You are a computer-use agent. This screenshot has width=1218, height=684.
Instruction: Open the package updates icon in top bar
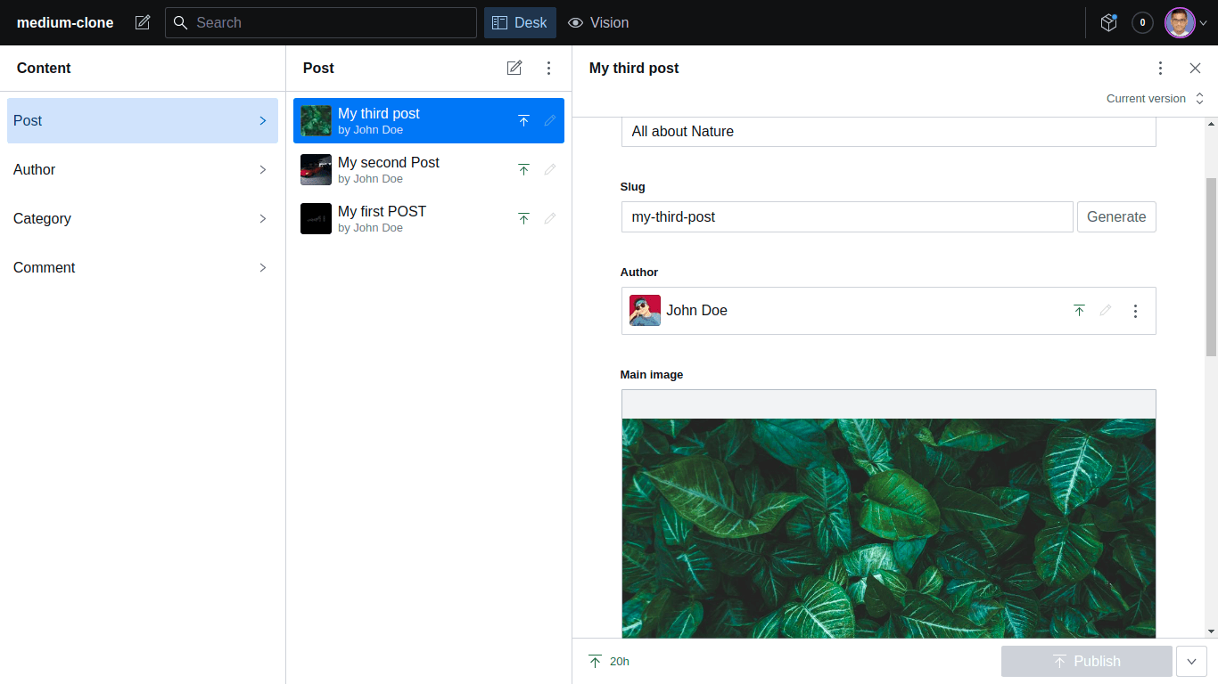(x=1108, y=22)
